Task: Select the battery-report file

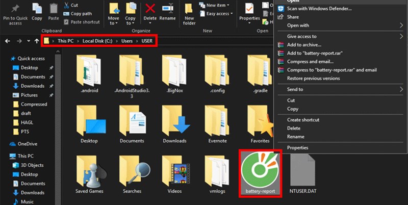Action: 260,173
